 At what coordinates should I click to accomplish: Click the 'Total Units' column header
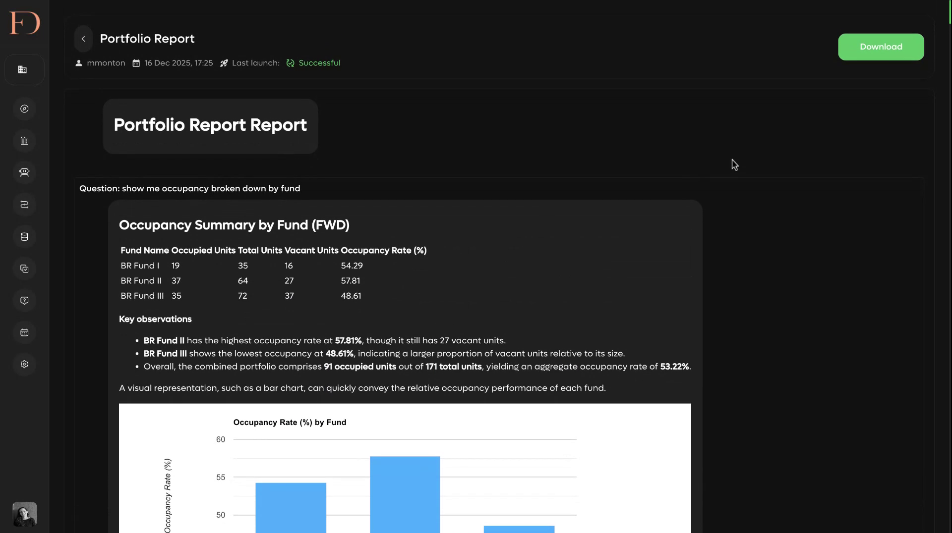point(260,251)
